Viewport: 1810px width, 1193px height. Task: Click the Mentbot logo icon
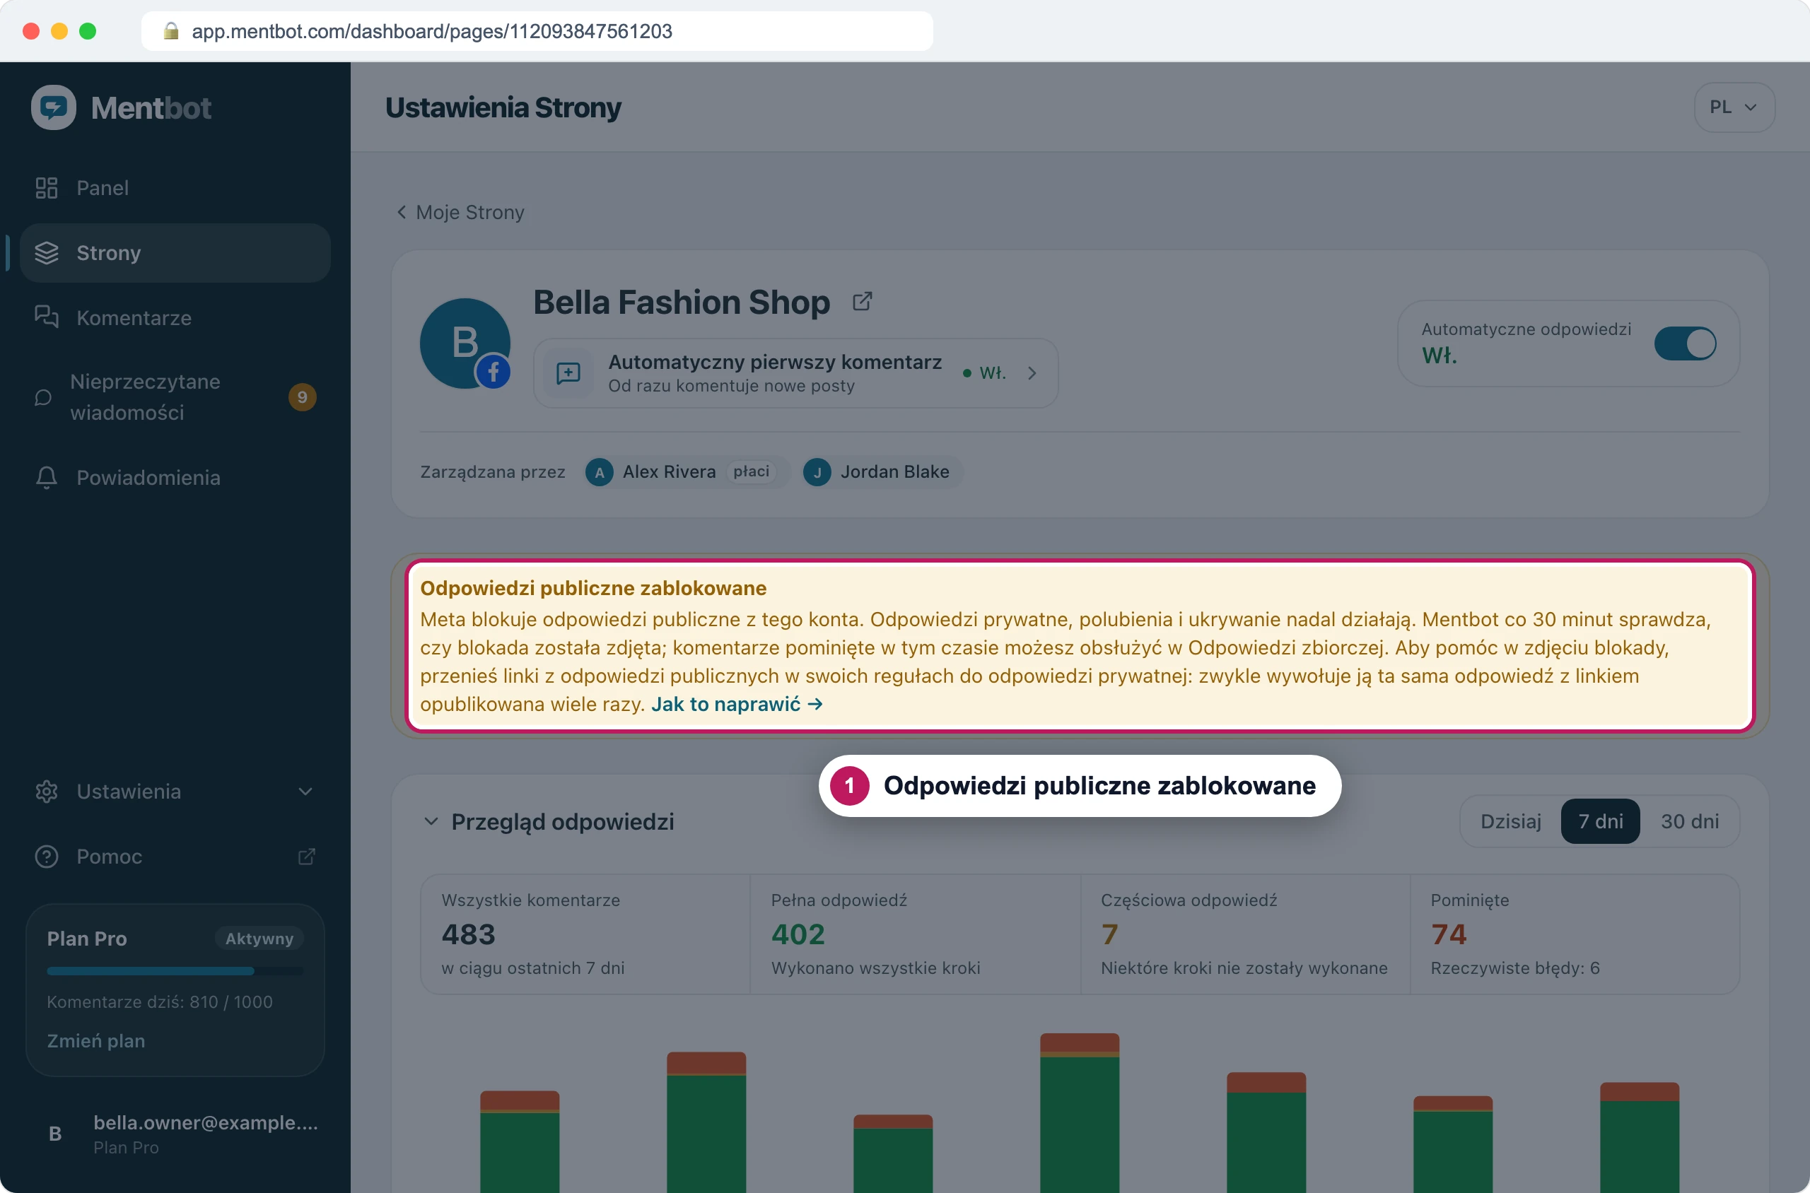tap(53, 107)
